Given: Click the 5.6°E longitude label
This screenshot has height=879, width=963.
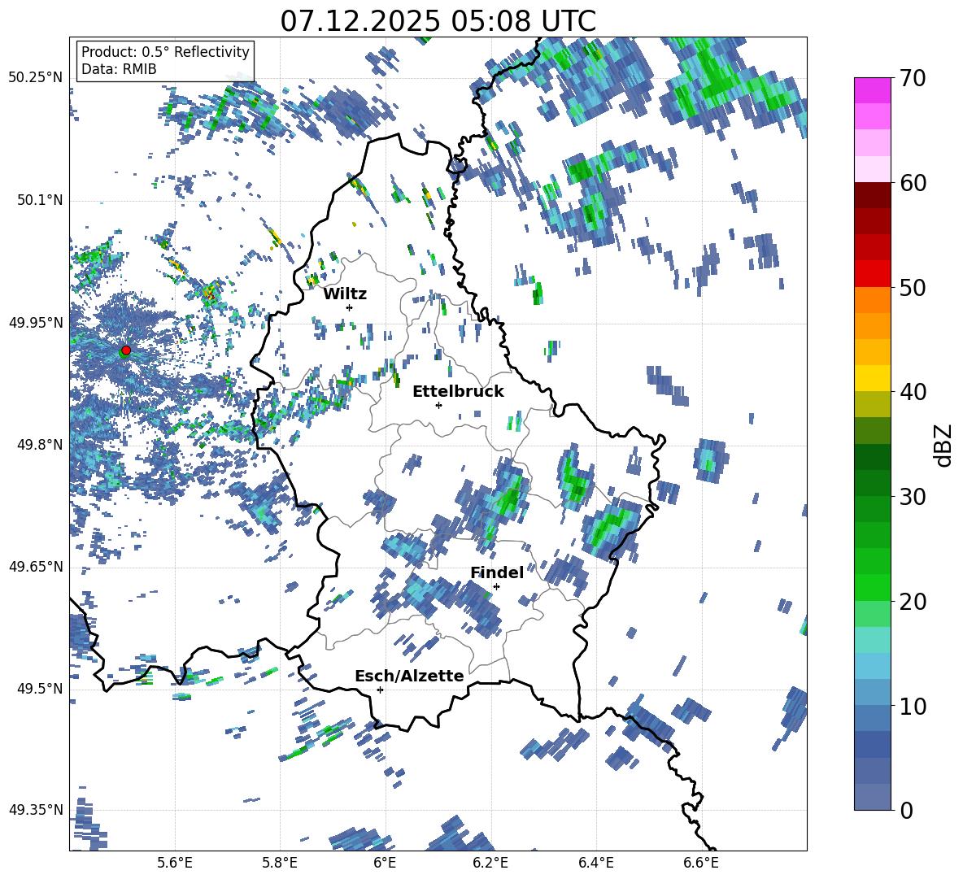Looking at the screenshot, I should [x=175, y=864].
